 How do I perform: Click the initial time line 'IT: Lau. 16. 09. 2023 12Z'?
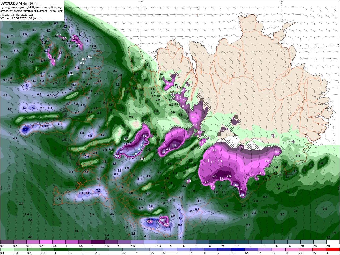coord(17,15)
